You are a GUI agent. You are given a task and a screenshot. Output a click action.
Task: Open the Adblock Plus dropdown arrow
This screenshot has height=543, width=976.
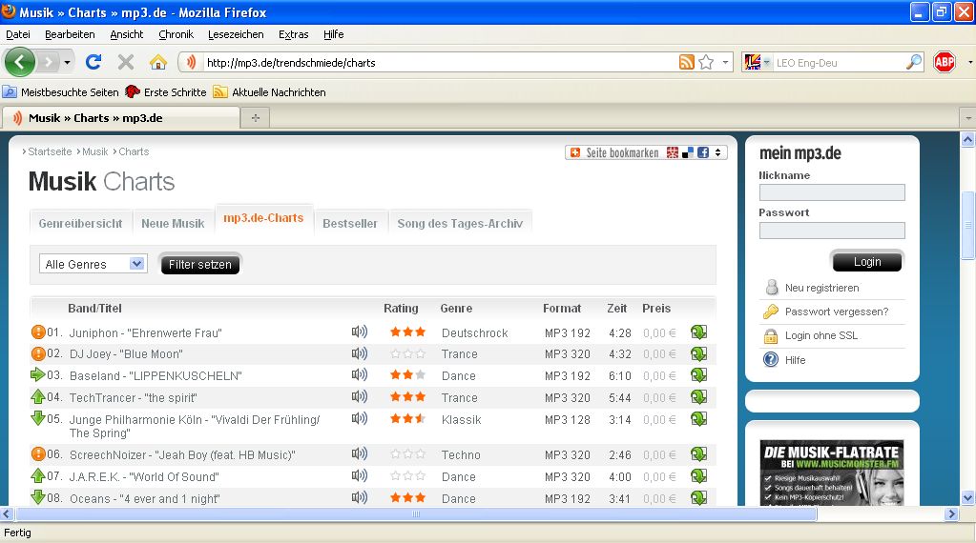(x=969, y=62)
